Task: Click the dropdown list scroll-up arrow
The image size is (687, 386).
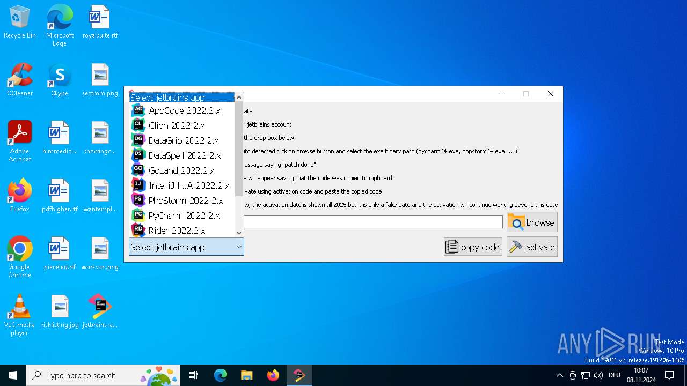Action: pos(239,98)
